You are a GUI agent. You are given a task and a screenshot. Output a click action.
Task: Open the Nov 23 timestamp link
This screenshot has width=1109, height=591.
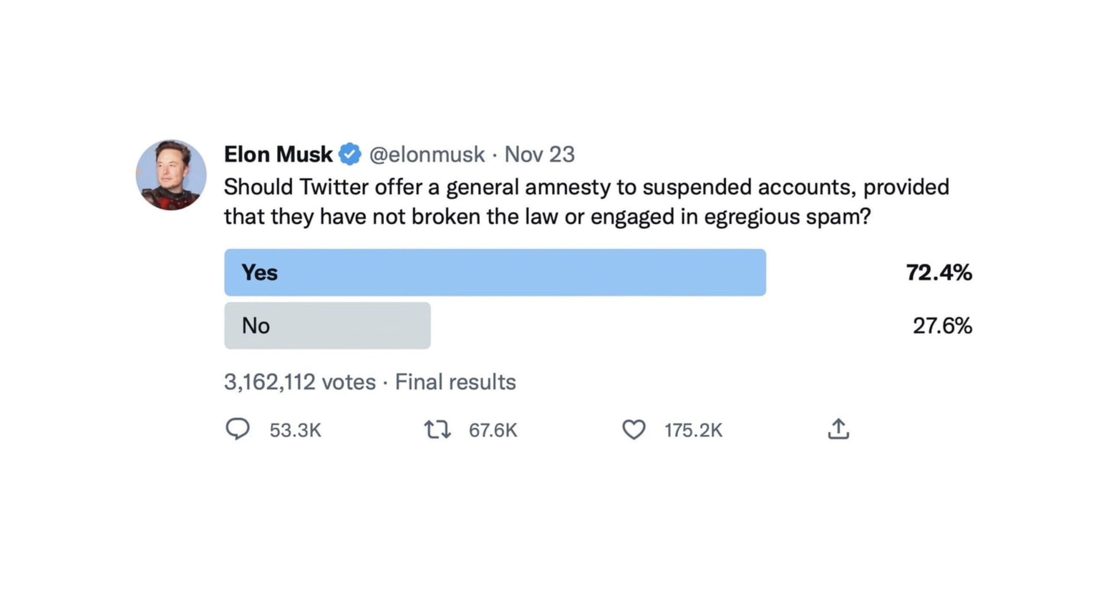[540, 154]
